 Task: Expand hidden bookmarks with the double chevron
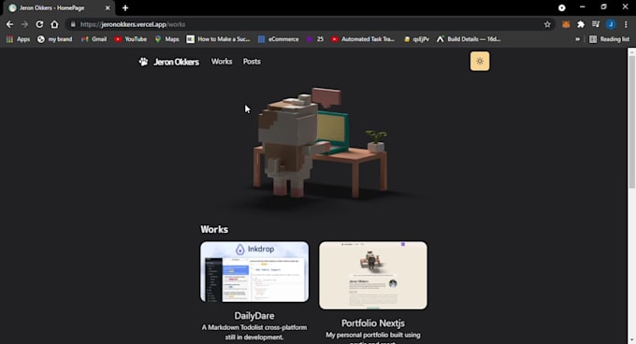578,39
